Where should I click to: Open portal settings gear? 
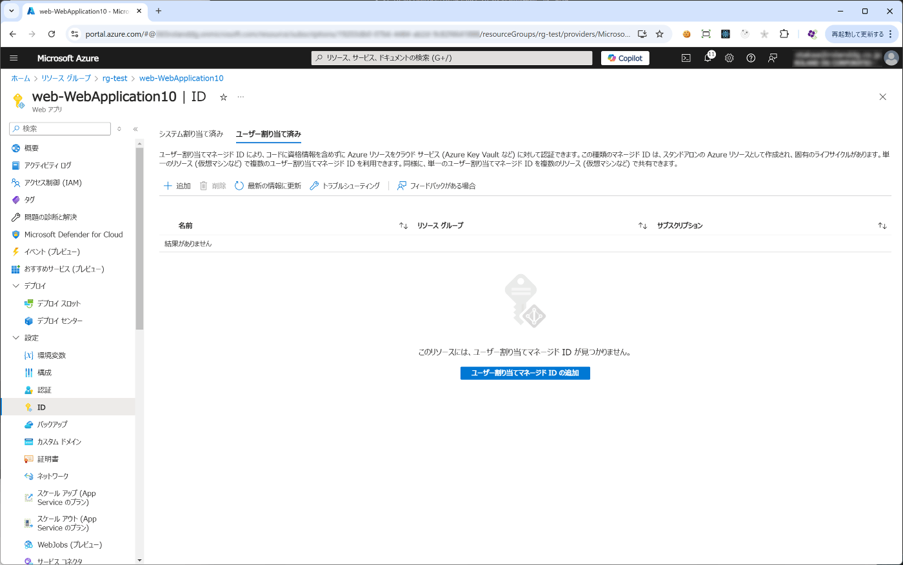[729, 58]
